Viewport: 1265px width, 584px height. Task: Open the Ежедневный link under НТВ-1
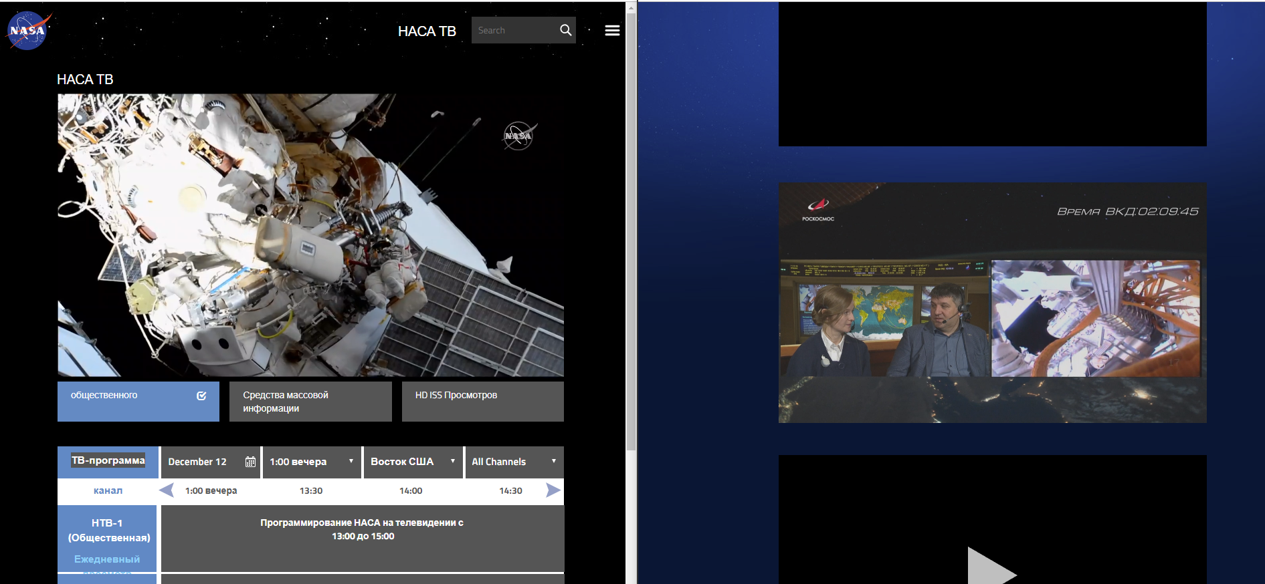coord(107,559)
